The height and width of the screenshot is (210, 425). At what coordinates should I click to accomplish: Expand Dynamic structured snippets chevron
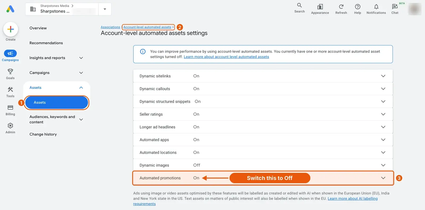383,101
